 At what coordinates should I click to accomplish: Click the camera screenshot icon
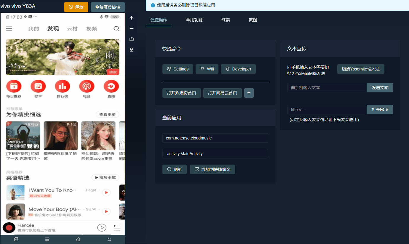pos(132,39)
